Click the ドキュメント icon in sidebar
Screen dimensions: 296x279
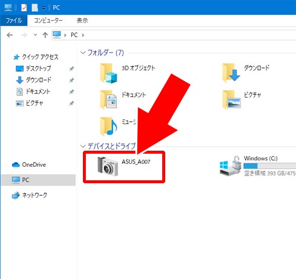(20, 92)
